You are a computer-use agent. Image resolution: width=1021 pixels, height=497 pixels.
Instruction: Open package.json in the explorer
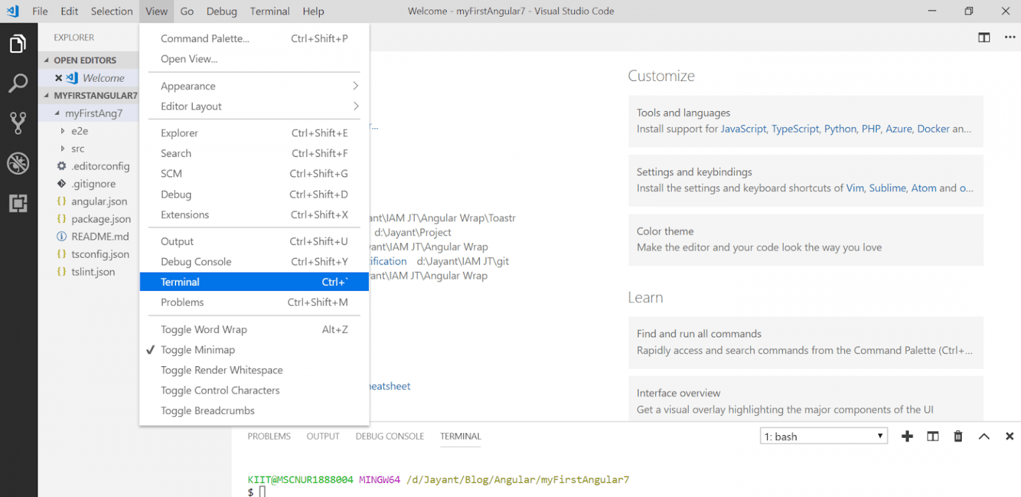(101, 219)
